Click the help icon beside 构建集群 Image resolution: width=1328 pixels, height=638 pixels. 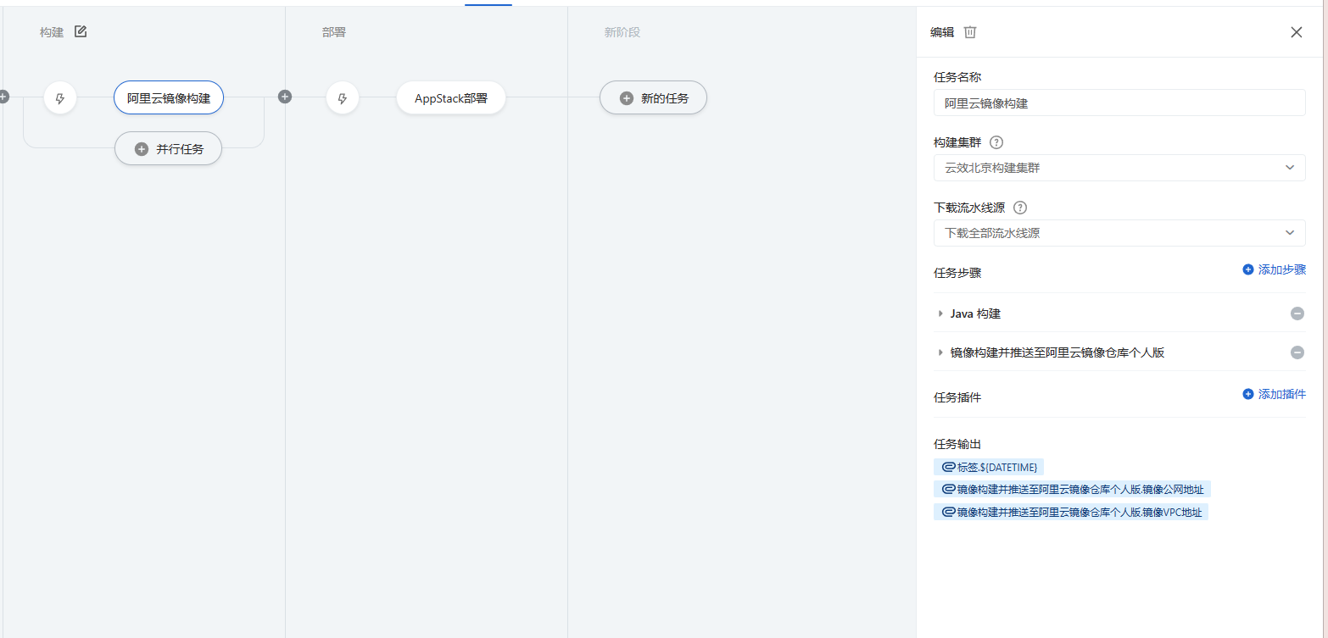996,142
